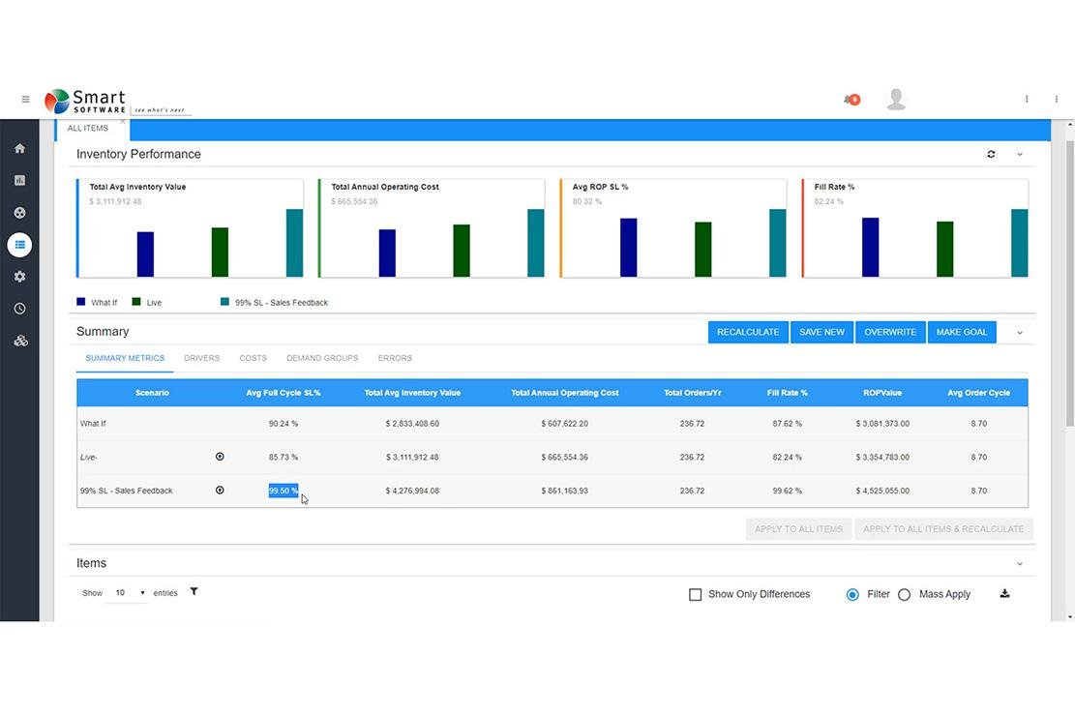Click the Recalculate button
The image size is (1075, 716).
coord(748,332)
